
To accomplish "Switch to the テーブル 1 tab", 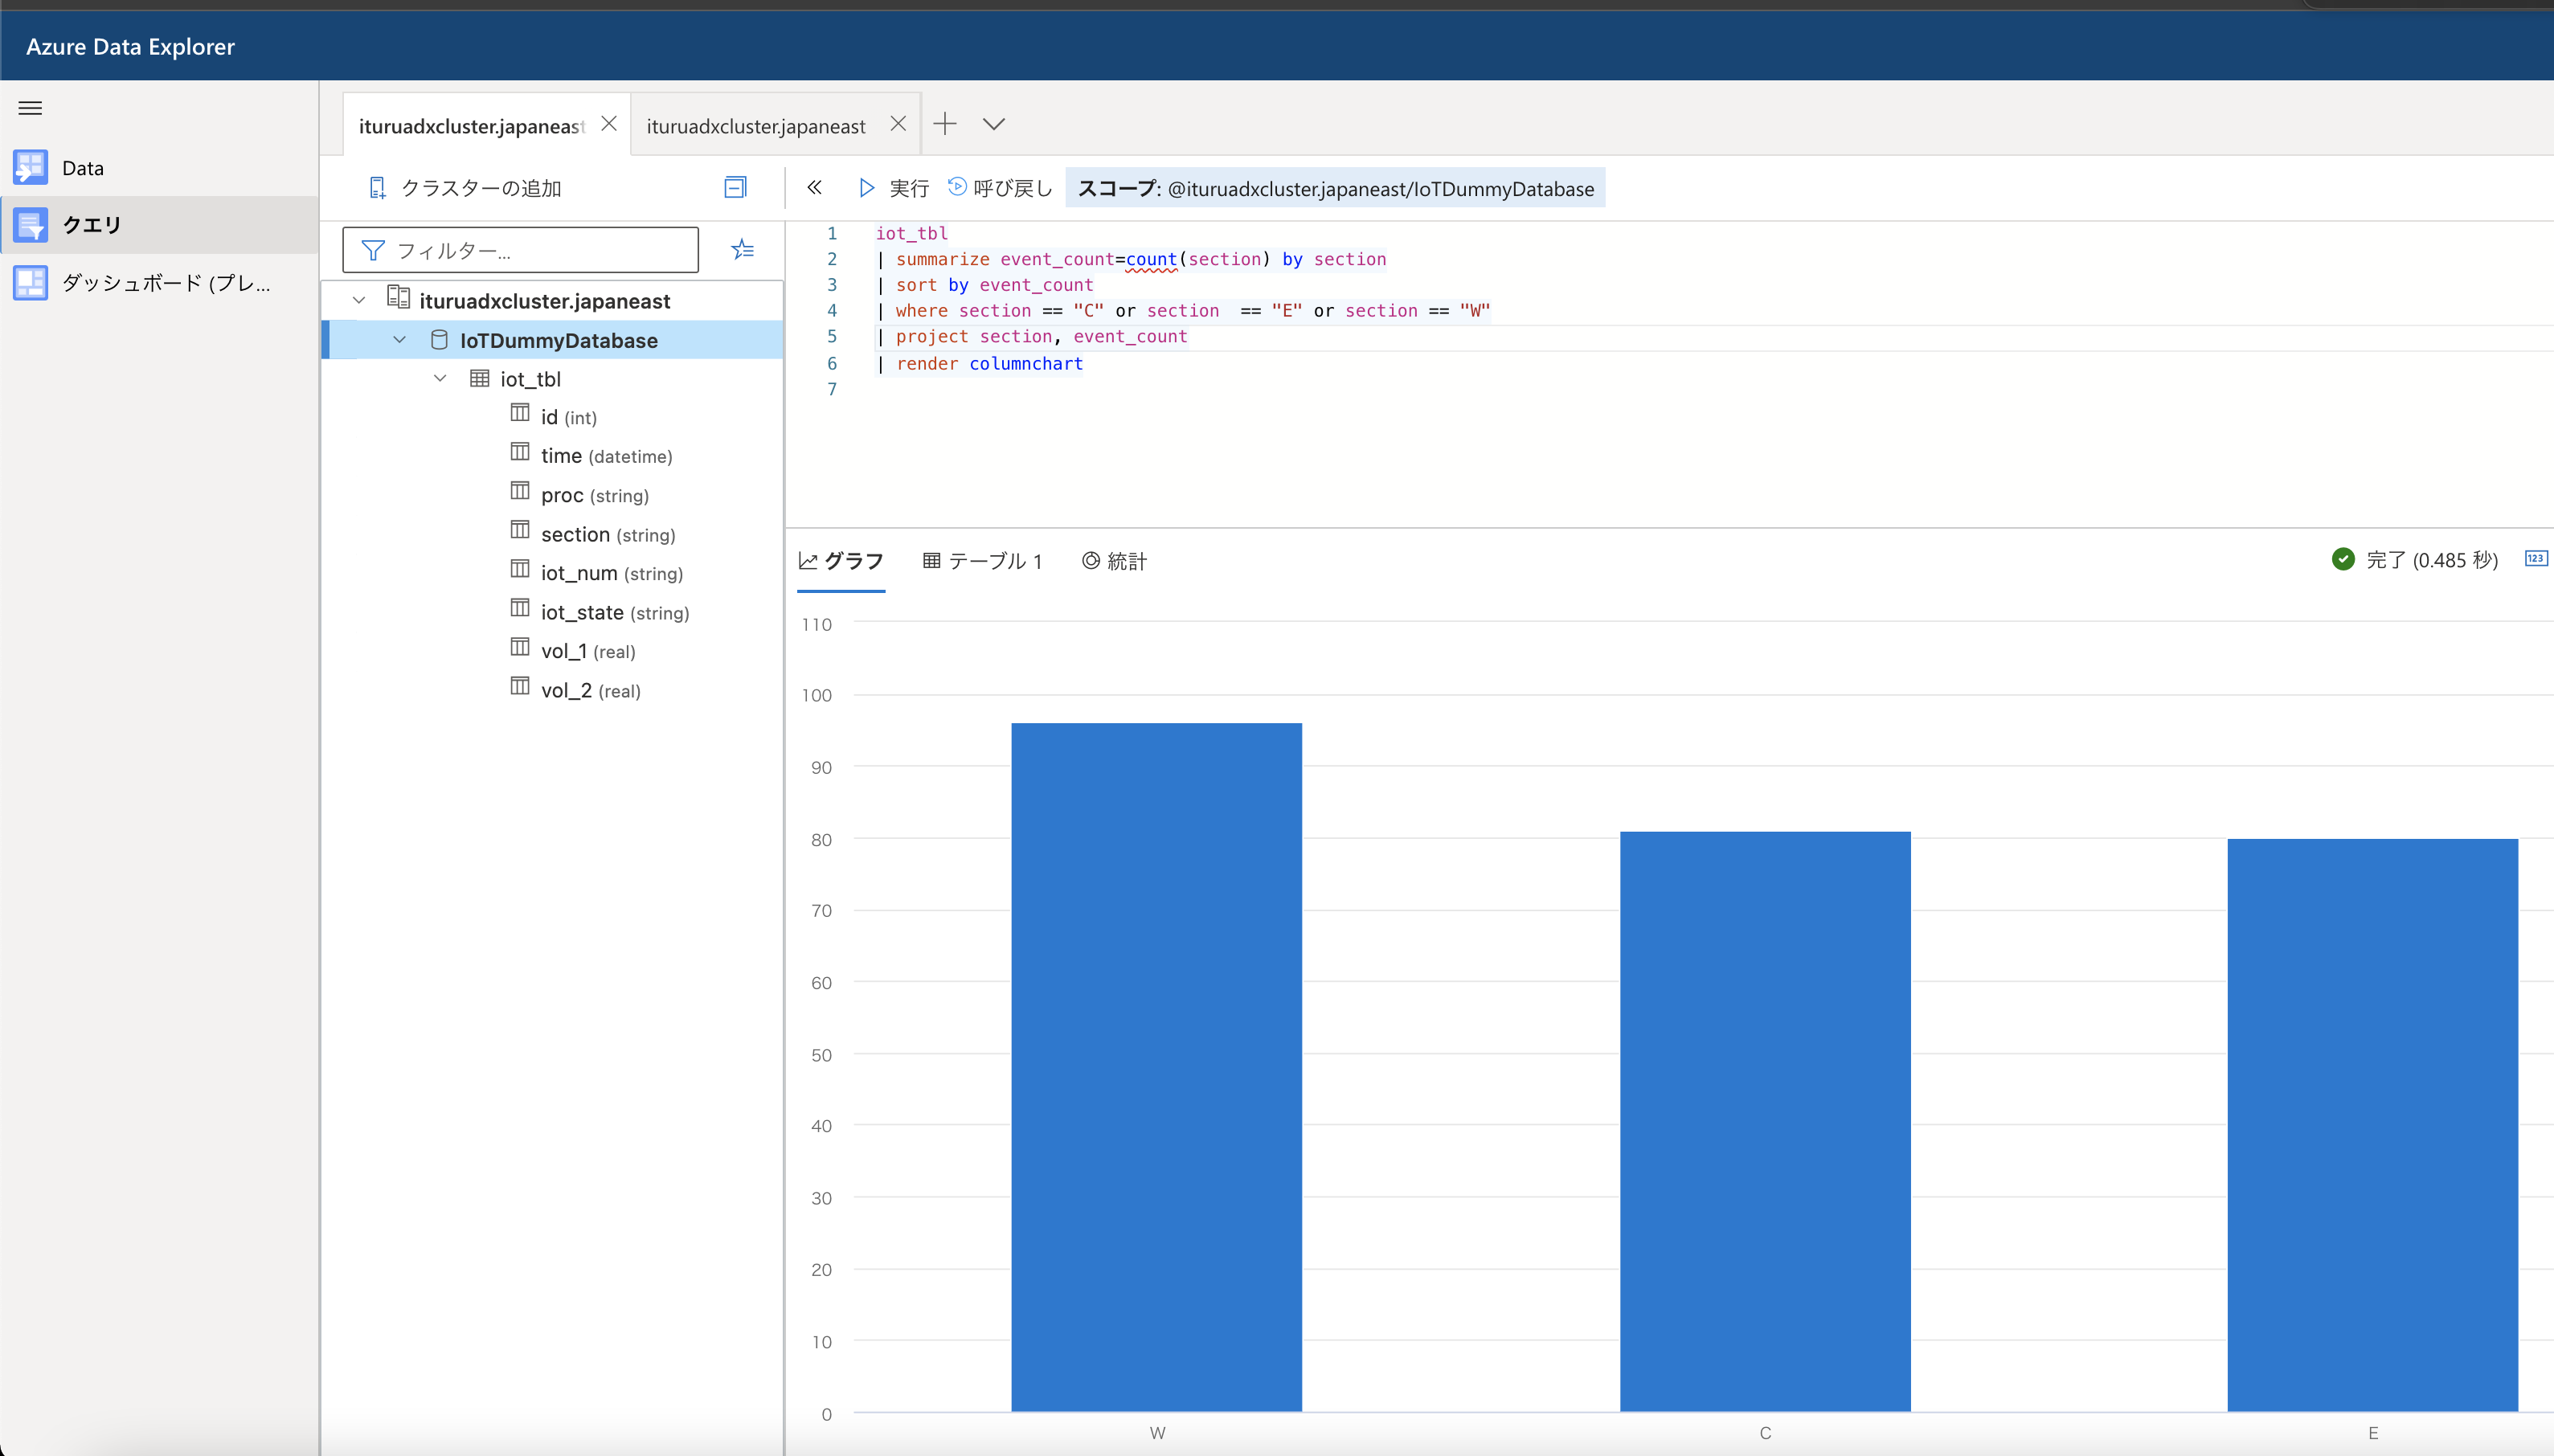I will 982,561.
